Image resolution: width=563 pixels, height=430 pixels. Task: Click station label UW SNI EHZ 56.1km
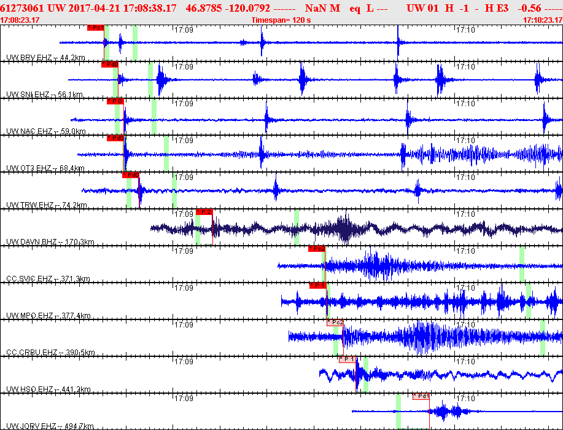click(45, 95)
